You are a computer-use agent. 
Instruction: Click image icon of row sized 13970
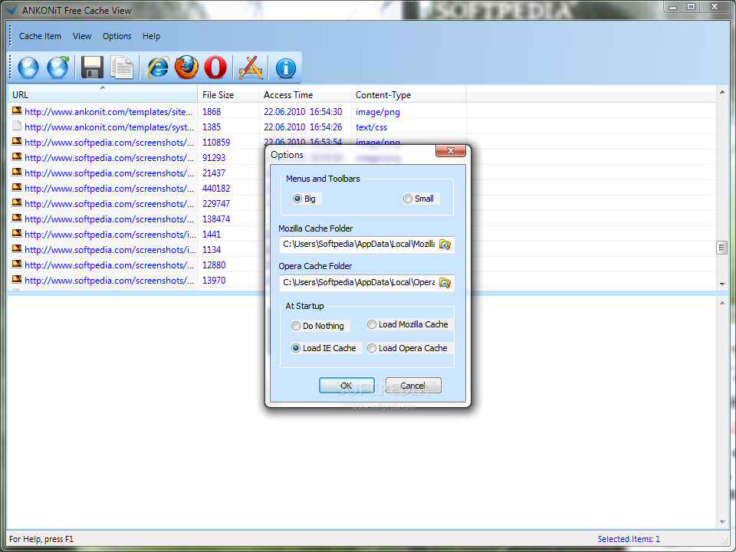[17, 279]
